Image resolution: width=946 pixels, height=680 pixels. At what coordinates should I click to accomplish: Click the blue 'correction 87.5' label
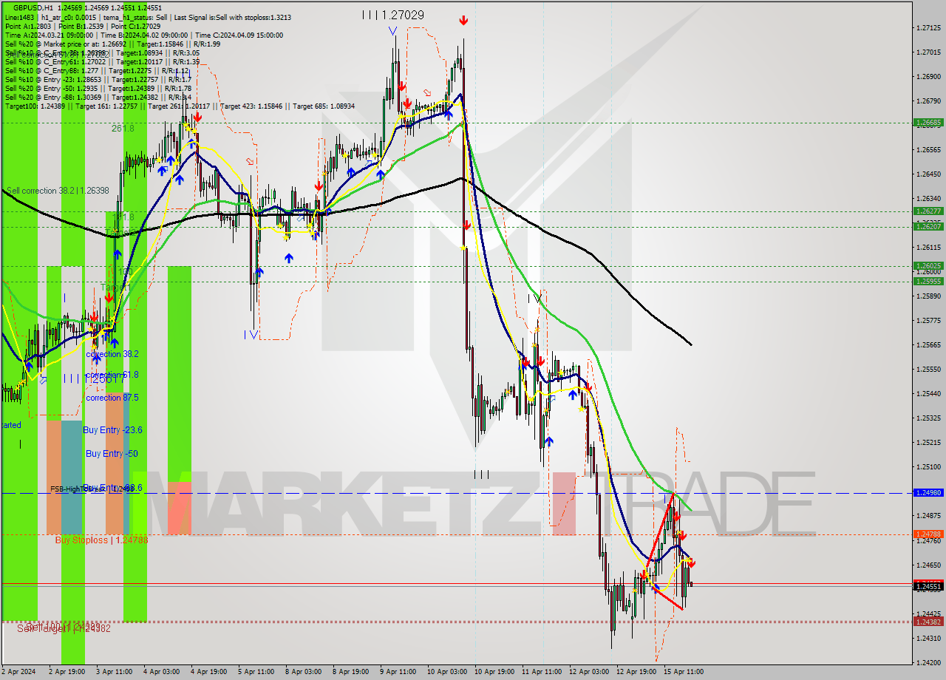point(112,398)
